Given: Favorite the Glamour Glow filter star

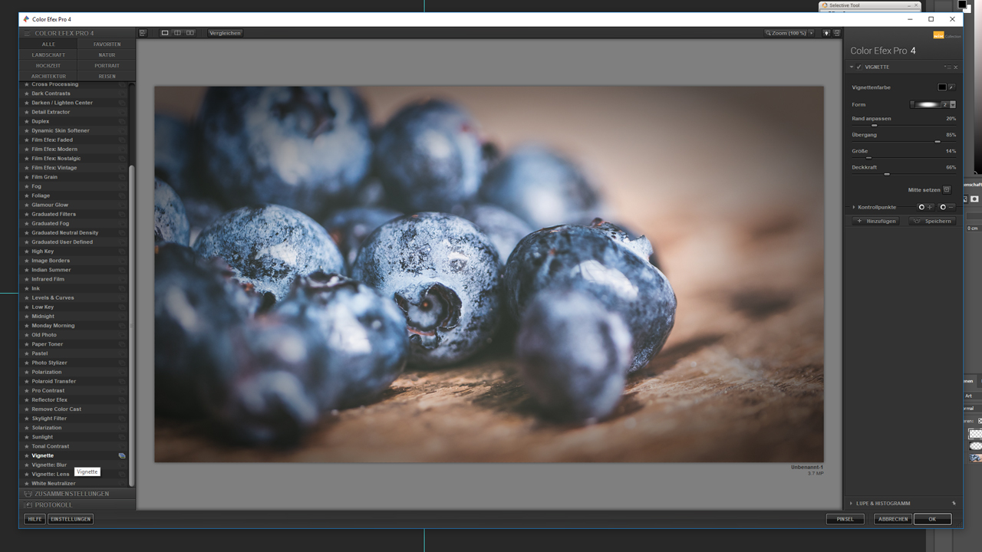Looking at the screenshot, I should [27, 205].
